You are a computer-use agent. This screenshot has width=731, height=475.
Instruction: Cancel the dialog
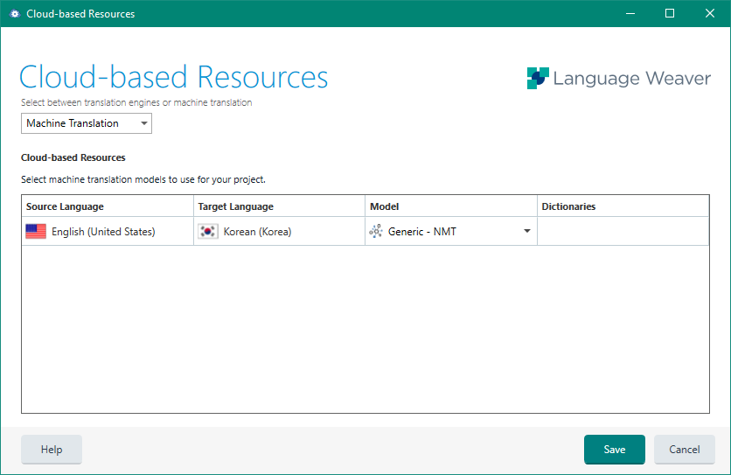click(x=685, y=450)
